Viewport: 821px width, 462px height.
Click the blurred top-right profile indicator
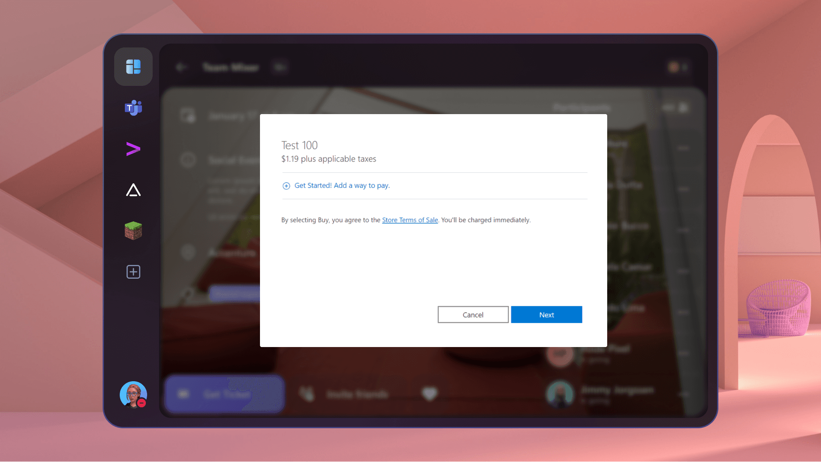click(x=674, y=67)
